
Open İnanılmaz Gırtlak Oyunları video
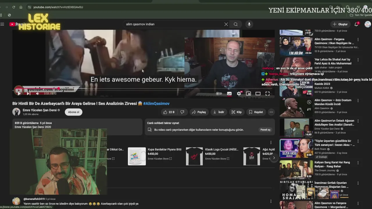(331, 185)
